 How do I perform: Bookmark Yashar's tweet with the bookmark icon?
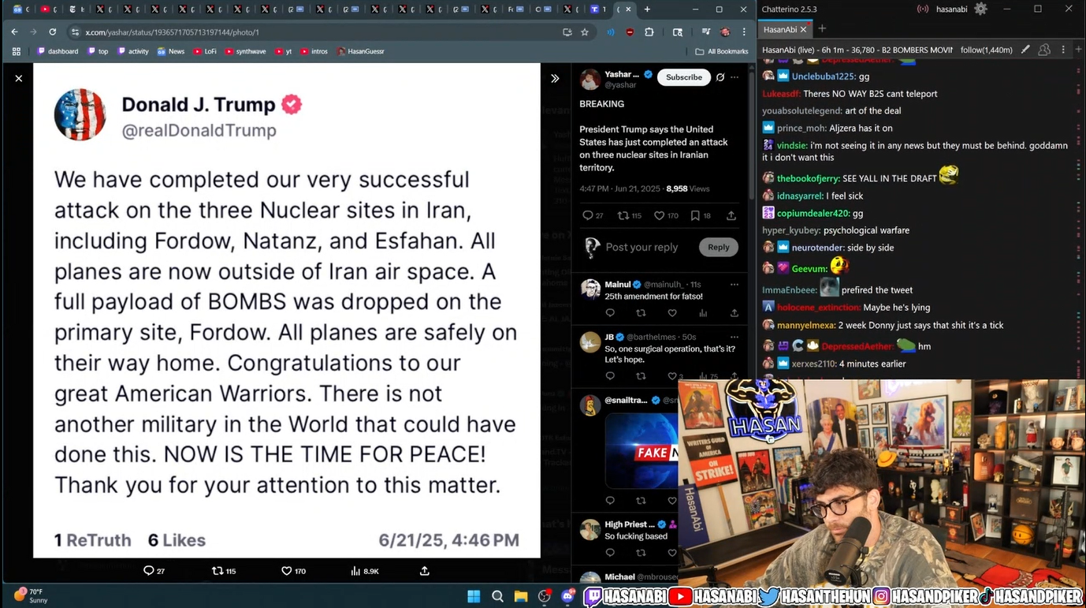pyautogui.click(x=695, y=215)
